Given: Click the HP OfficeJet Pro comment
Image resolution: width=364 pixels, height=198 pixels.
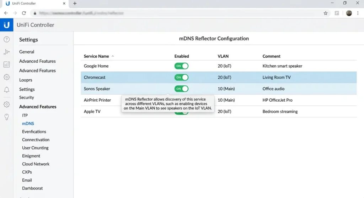Looking at the screenshot, I should 277,100.
